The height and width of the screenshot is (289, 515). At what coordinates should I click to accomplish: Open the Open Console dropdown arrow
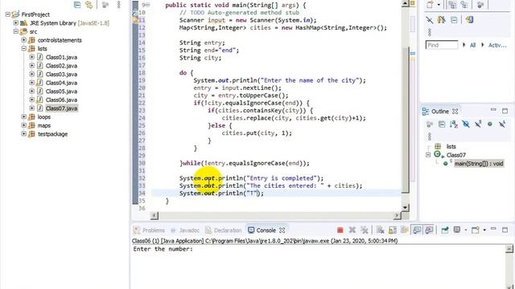tap(484, 230)
